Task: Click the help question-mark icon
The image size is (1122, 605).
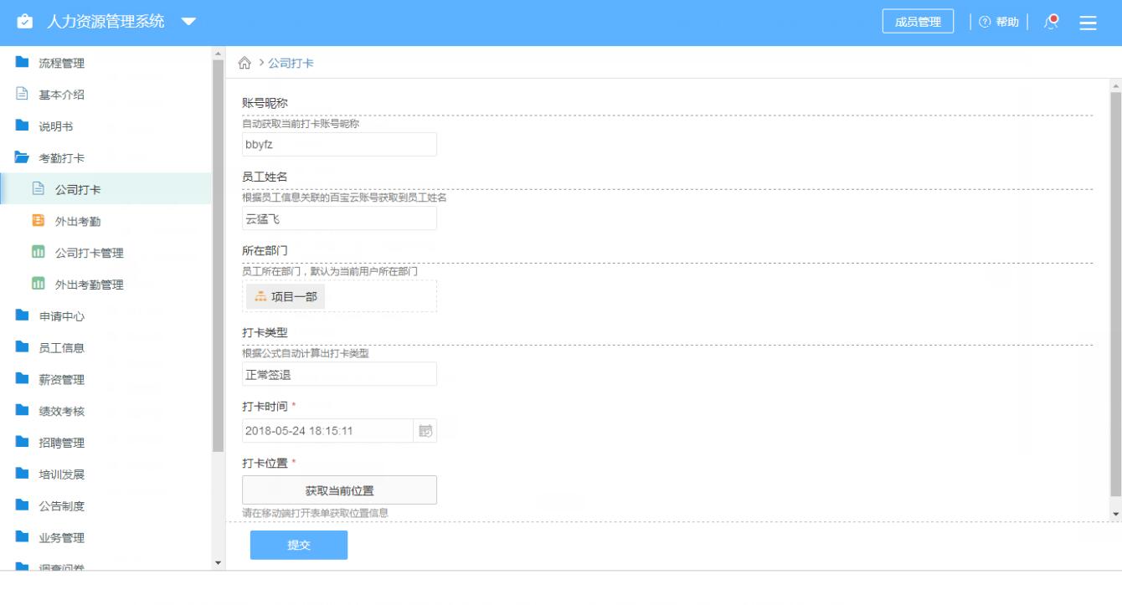Action: click(x=985, y=23)
